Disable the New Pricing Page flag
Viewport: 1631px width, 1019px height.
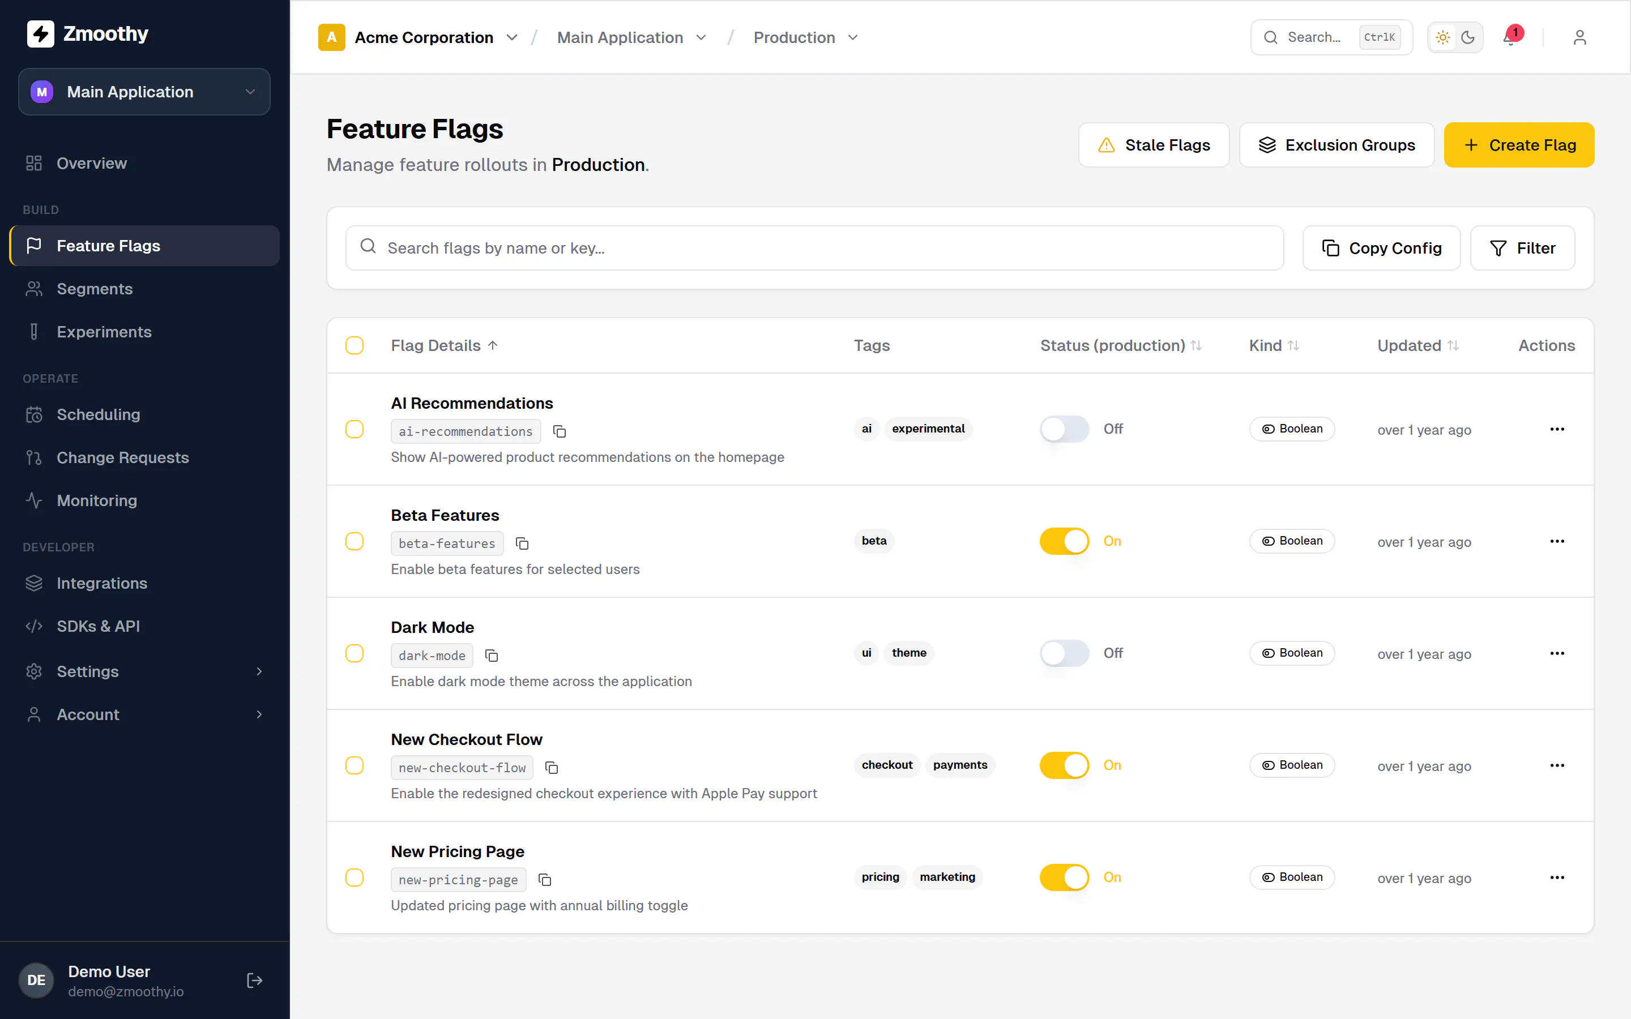tap(1064, 877)
